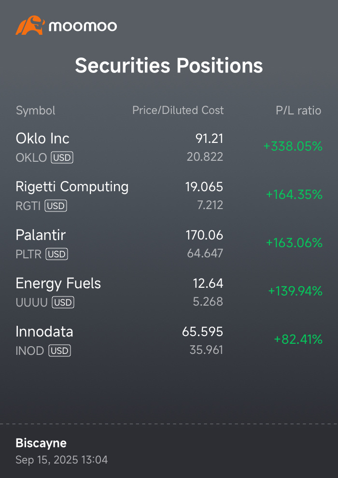Click Oklo's +338.05% P/L ratio
Viewport: 338px width, 478px height.
pos(293,146)
